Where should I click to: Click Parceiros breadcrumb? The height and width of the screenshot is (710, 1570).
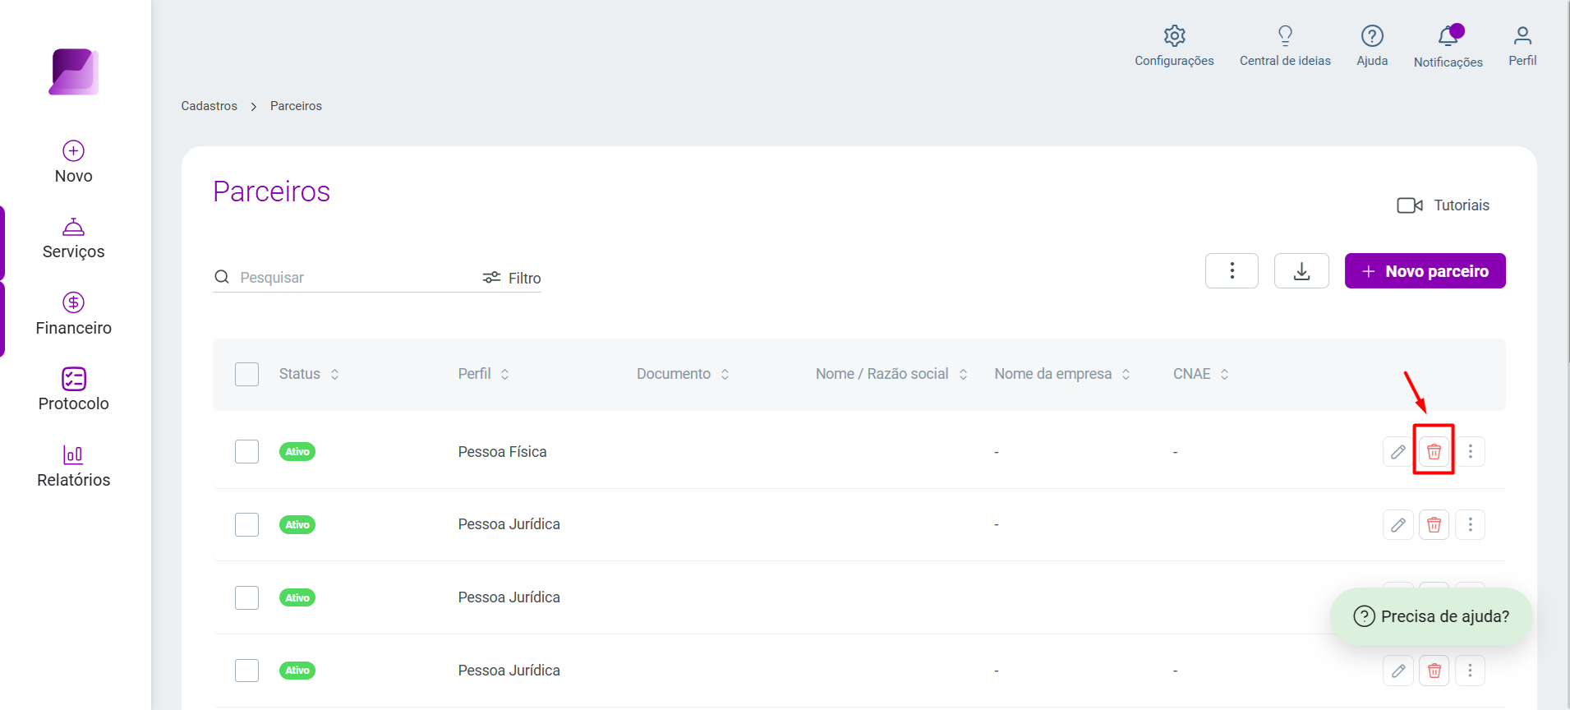click(296, 106)
